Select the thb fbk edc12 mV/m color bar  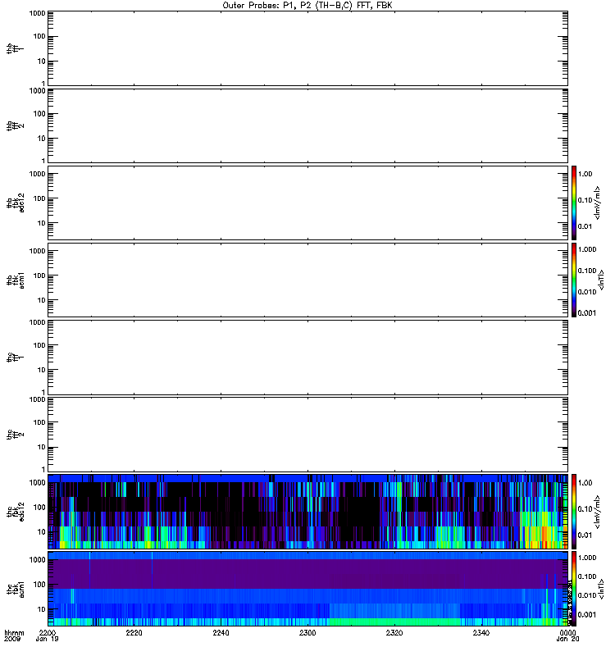pos(574,203)
